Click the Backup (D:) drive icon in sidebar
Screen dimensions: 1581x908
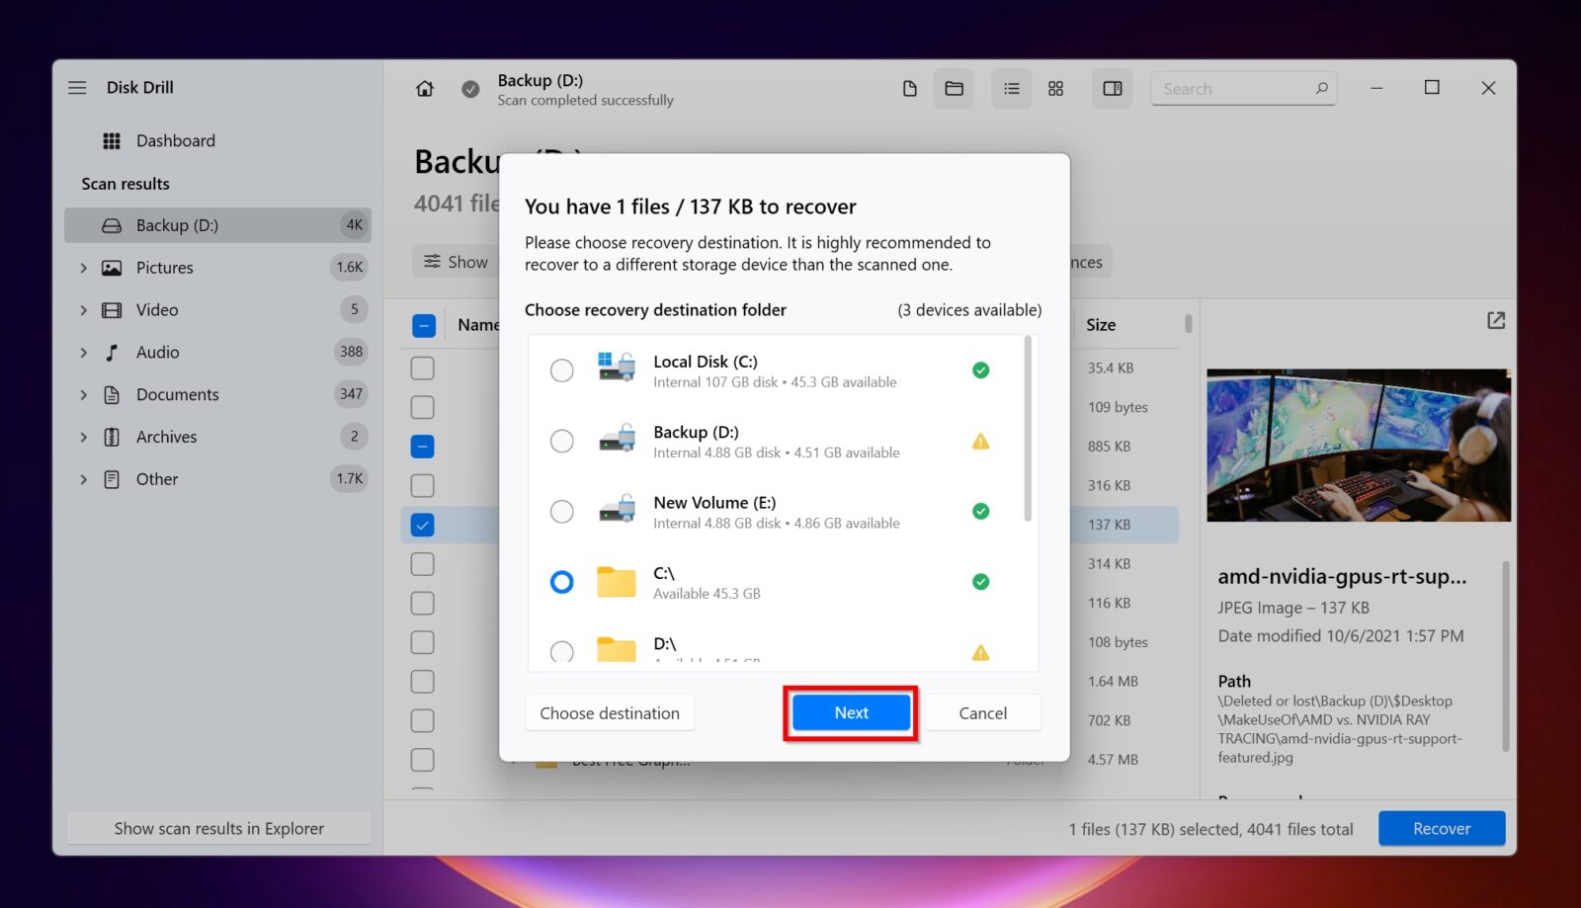tap(112, 226)
